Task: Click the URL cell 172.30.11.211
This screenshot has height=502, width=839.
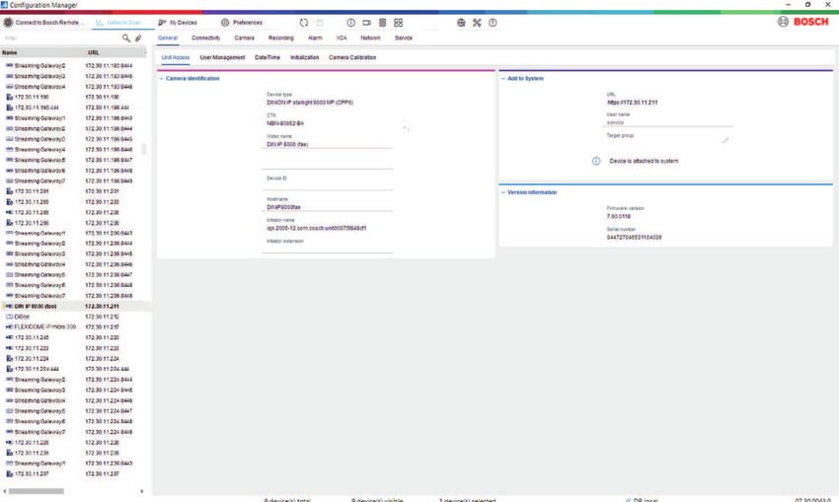Action: (103, 307)
